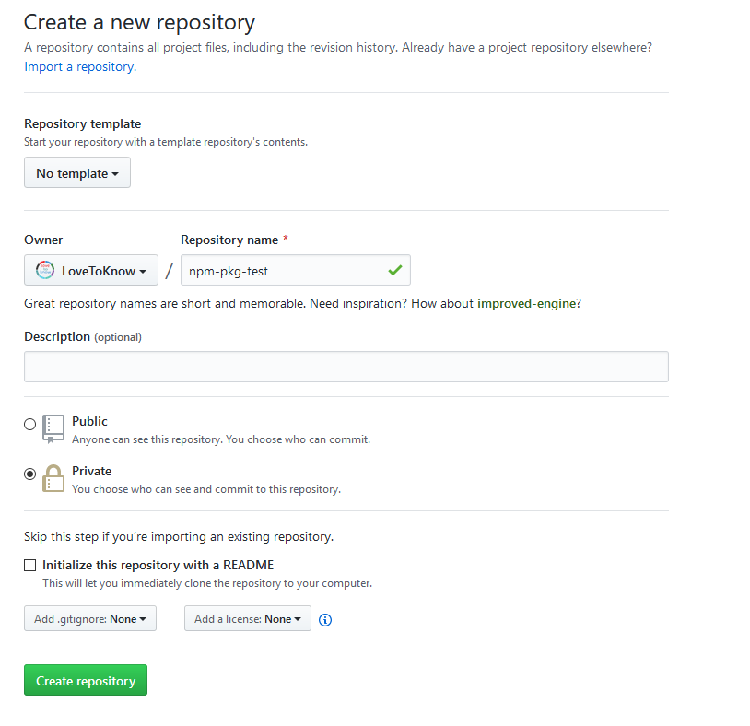Click the Repository name input field
Viewport: 750px width, 726px height.
point(296,270)
